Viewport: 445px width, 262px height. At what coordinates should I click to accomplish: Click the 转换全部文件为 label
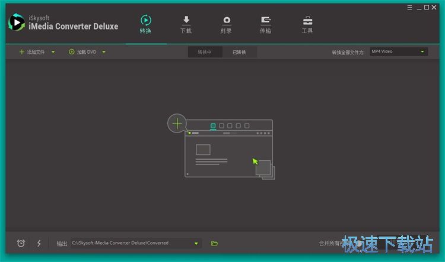click(348, 53)
